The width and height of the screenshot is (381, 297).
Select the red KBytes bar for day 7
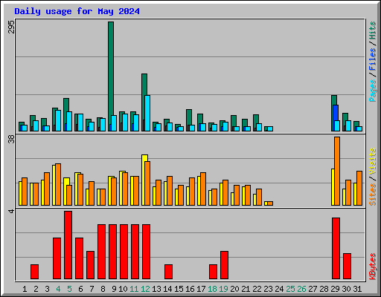(91, 265)
